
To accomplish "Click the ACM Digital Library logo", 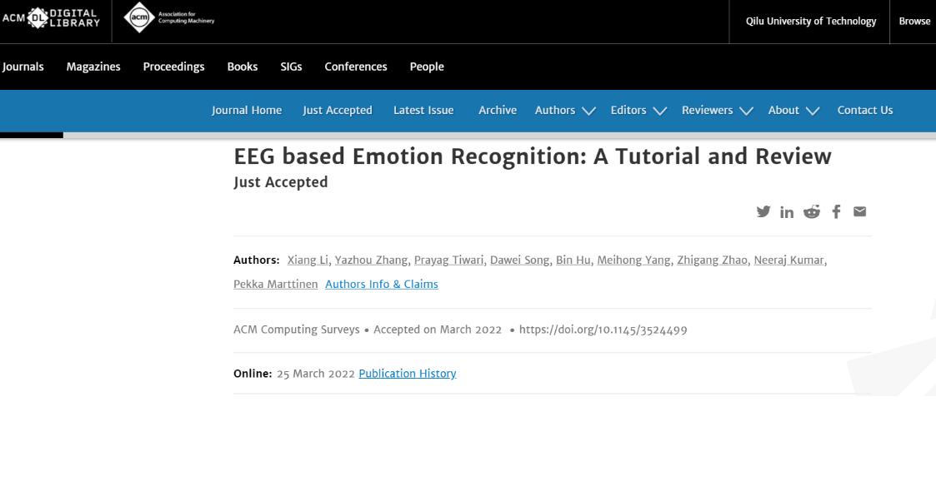I will [50, 17].
